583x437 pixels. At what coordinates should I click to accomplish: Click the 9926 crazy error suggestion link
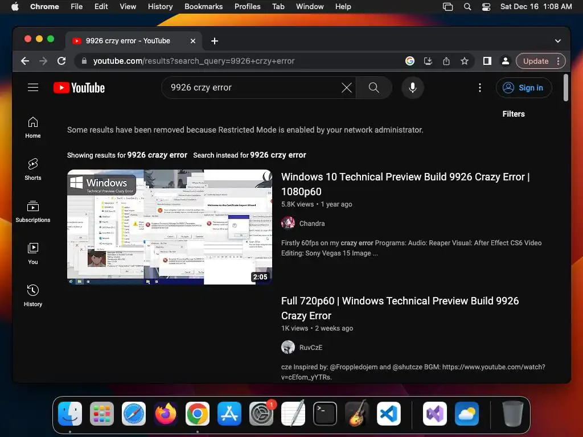(x=157, y=155)
